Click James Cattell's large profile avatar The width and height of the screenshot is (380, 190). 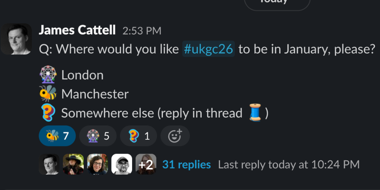pos(16,39)
